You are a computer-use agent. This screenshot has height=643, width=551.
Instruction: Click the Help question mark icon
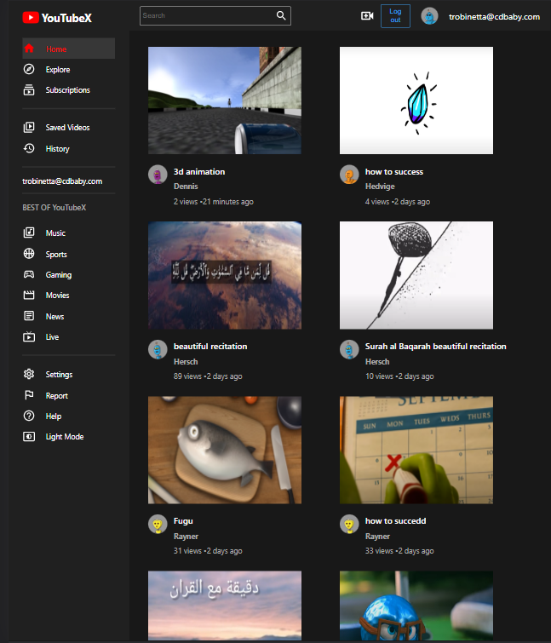pyautogui.click(x=29, y=416)
